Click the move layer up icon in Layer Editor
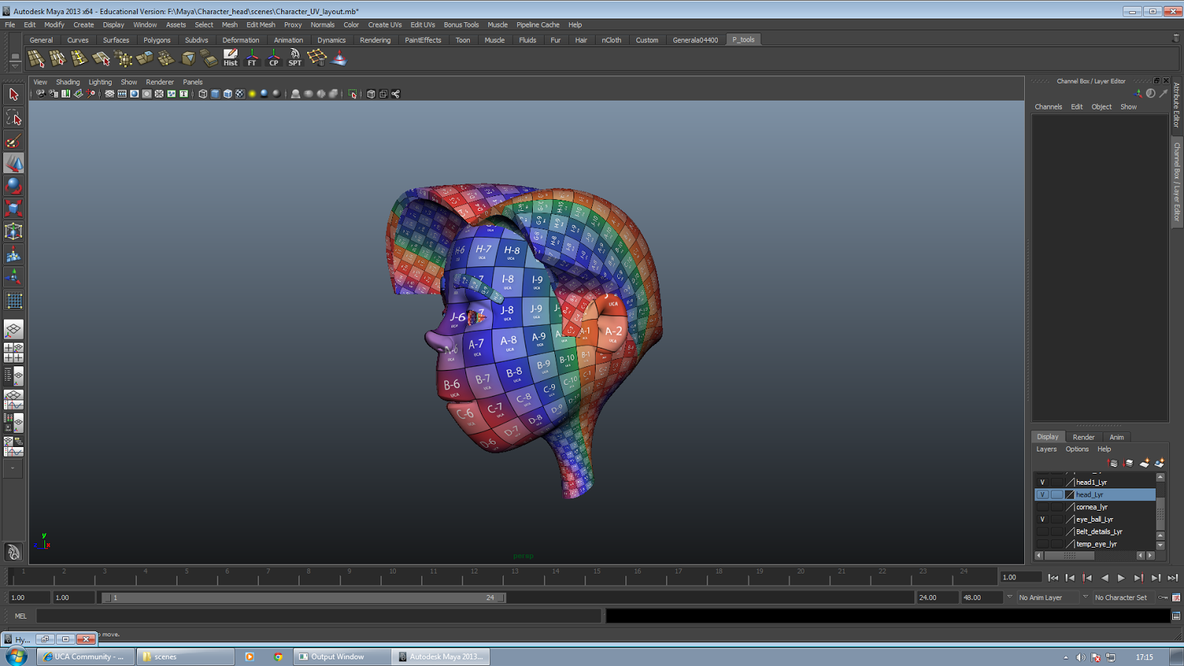The width and height of the screenshot is (1184, 666). [1112, 462]
